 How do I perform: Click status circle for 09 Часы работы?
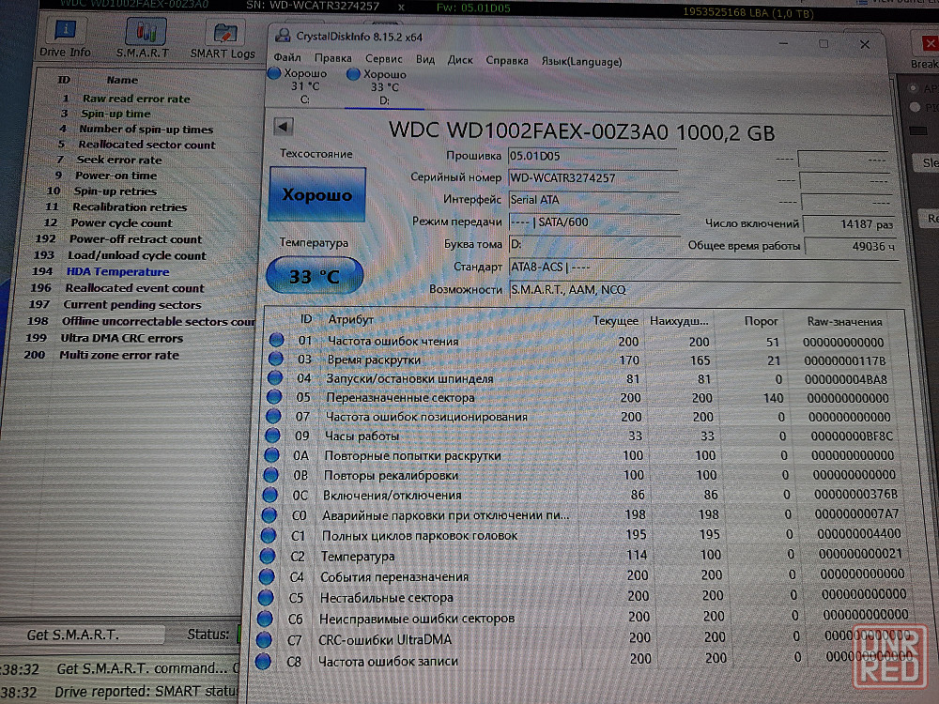point(272,435)
